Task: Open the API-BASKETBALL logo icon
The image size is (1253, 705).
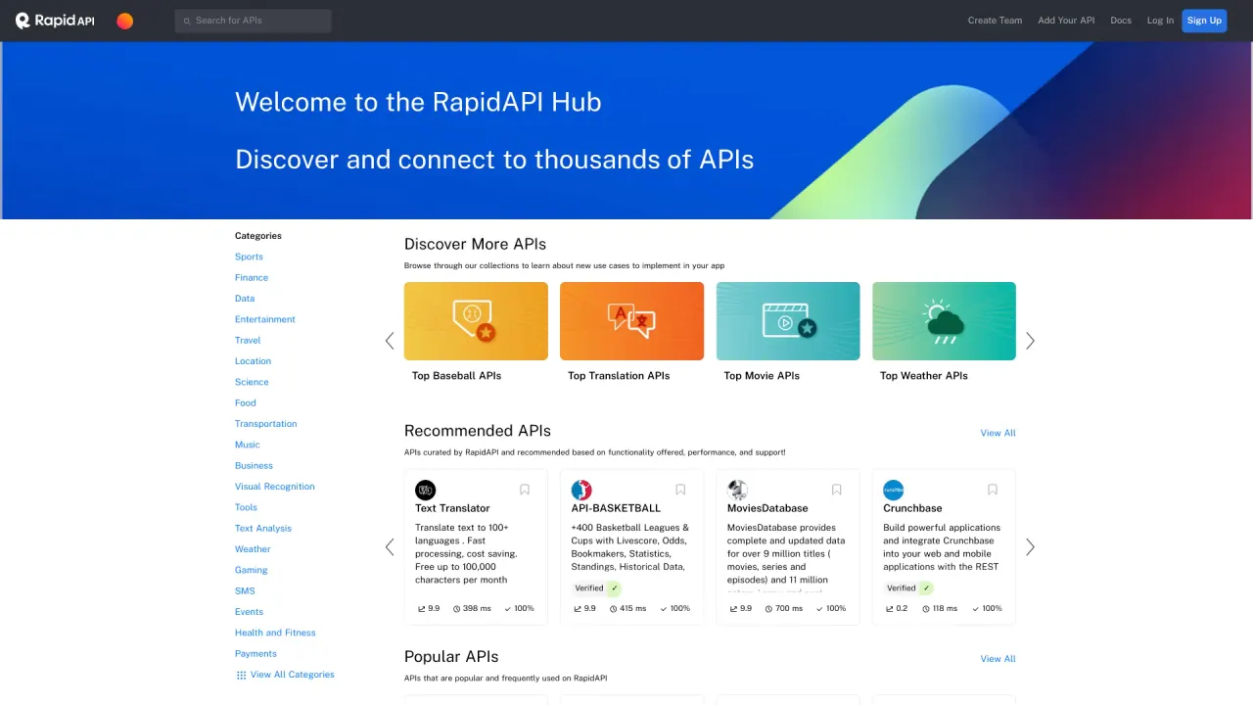Action: tap(581, 490)
